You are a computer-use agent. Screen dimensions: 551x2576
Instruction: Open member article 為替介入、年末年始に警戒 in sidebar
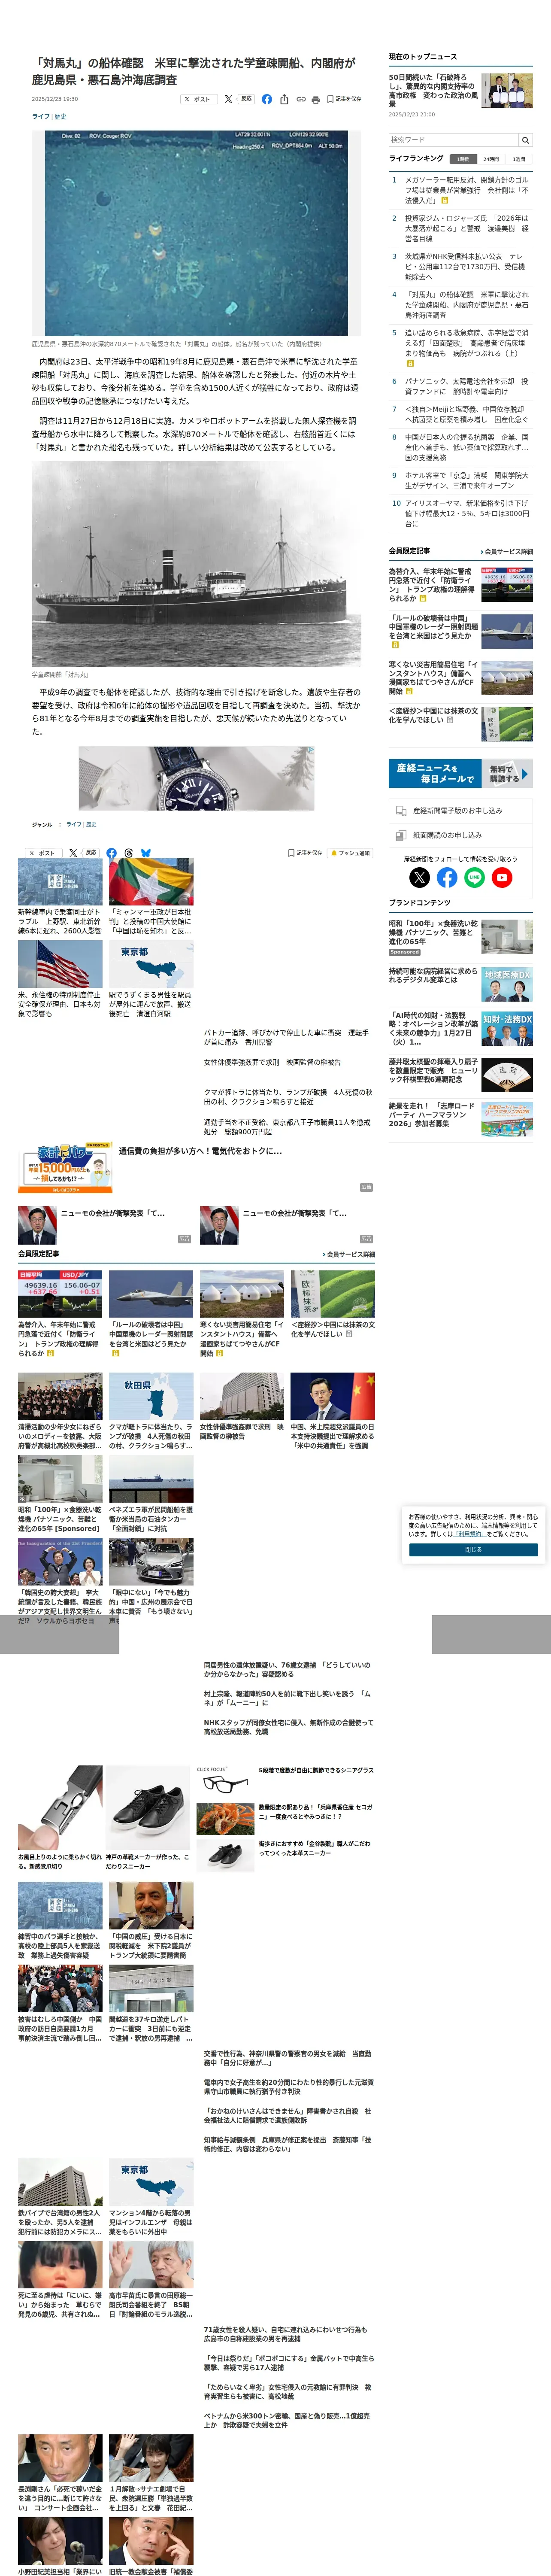(434, 585)
